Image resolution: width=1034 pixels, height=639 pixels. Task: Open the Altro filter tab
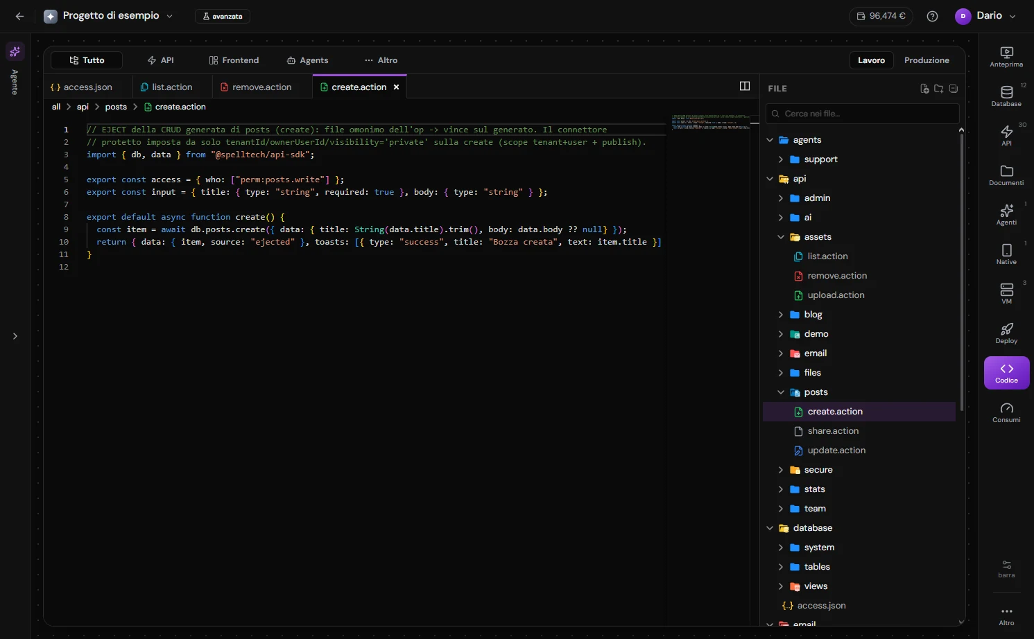click(381, 60)
